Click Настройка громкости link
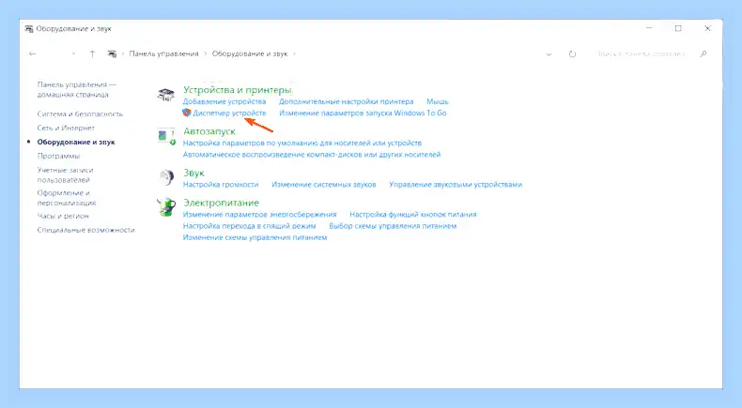 221,185
